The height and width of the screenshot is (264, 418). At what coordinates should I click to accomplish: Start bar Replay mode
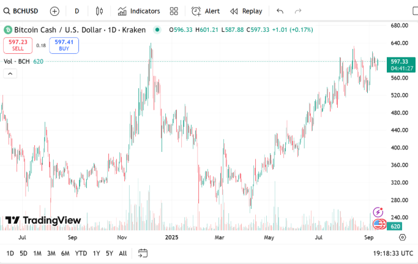click(246, 11)
